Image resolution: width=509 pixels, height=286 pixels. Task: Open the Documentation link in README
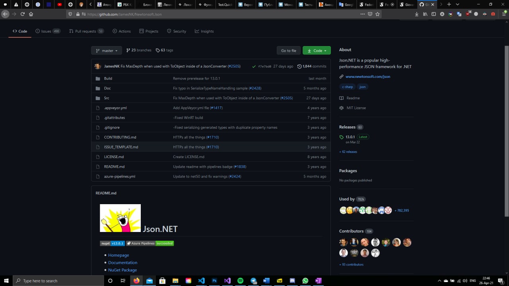(x=122, y=263)
